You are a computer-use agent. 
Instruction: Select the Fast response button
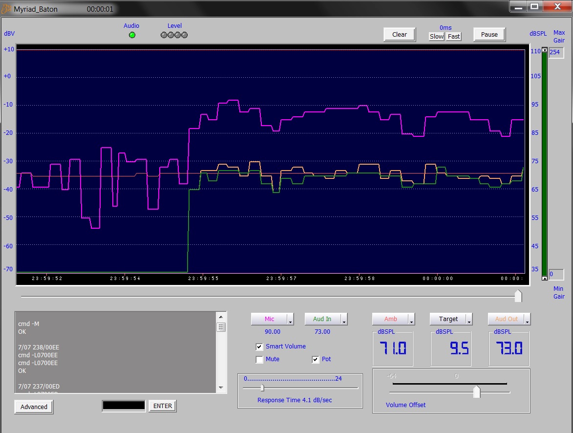(453, 37)
